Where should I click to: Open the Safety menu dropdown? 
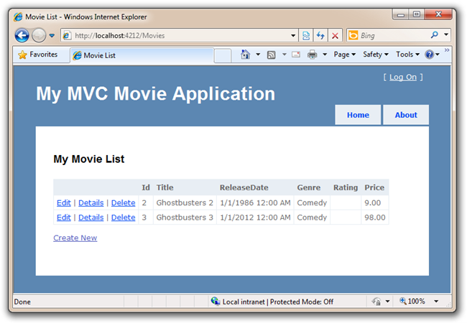(x=375, y=55)
